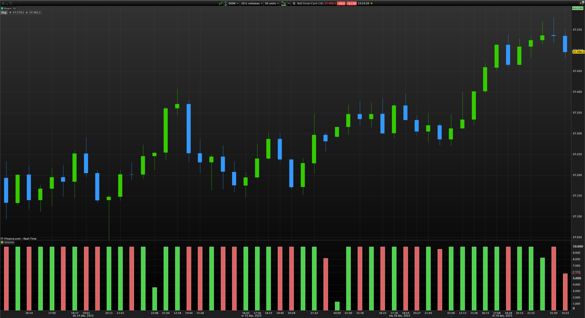Image resolution: width=585 pixels, height=318 pixels.
Task: Open the indicators chart icon
Action: [x=283, y=3]
